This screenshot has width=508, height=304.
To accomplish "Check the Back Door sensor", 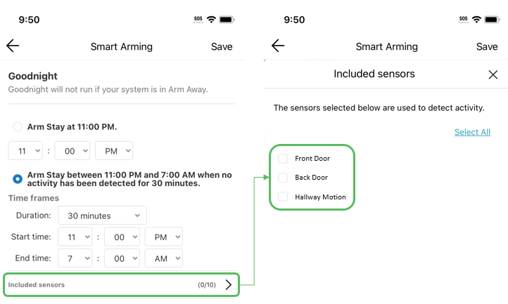I will click(x=283, y=177).
